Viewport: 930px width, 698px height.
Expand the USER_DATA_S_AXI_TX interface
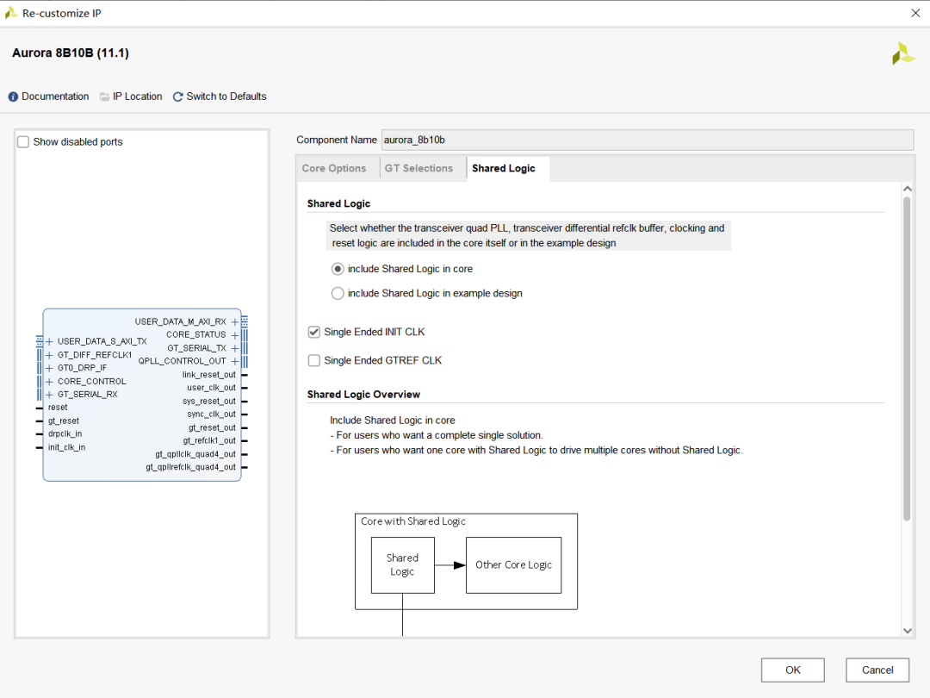[49, 341]
